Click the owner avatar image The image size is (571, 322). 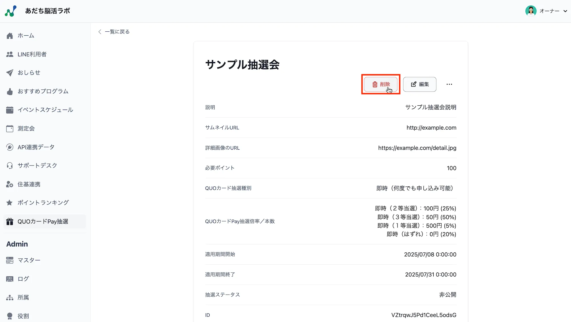(x=531, y=11)
